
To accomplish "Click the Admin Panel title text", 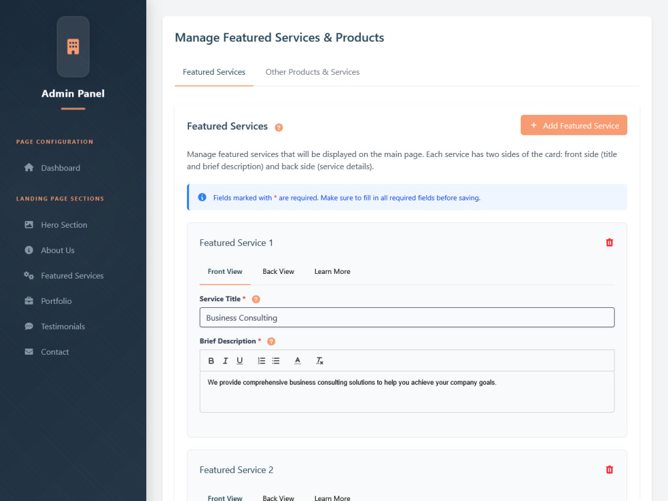I will (x=73, y=94).
